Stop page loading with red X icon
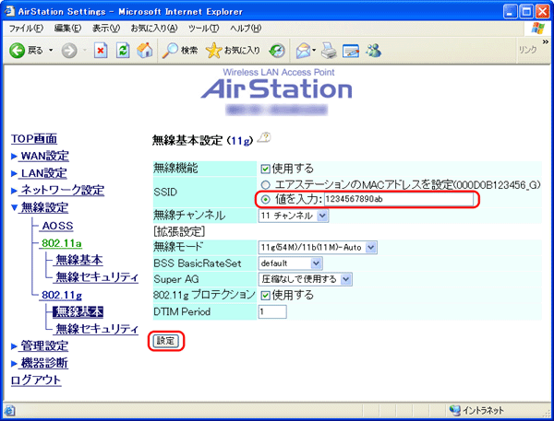The height and width of the screenshot is (421, 554). click(x=101, y=51)
